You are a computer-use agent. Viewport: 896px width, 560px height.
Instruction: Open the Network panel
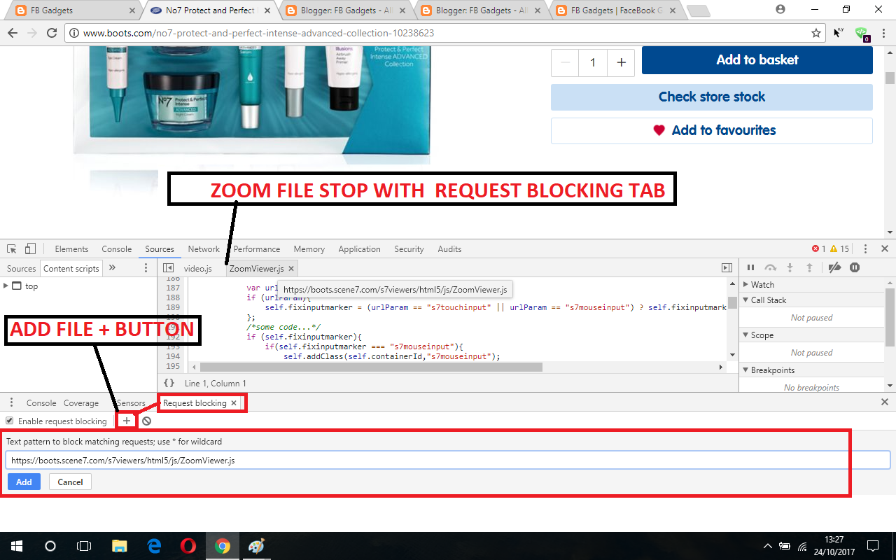[x=204, y=248]
